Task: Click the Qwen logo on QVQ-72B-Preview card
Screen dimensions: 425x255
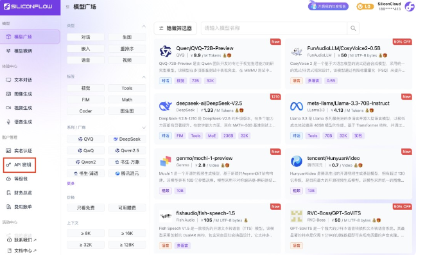Action: (x=166, y=51)
